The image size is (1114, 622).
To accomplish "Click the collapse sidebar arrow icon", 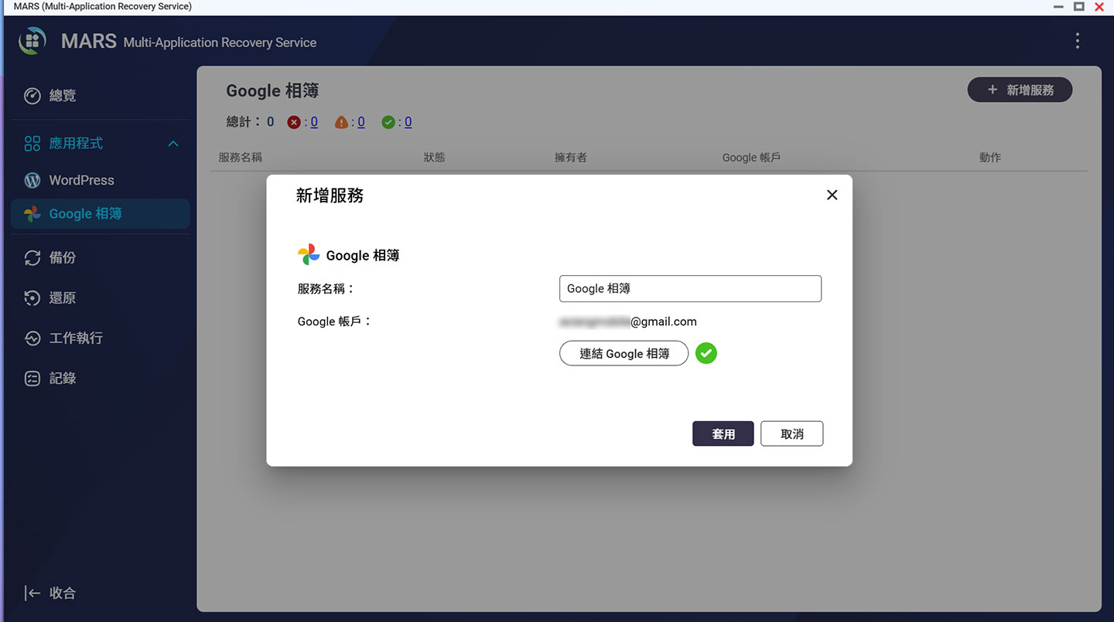I will pos(32,593).
